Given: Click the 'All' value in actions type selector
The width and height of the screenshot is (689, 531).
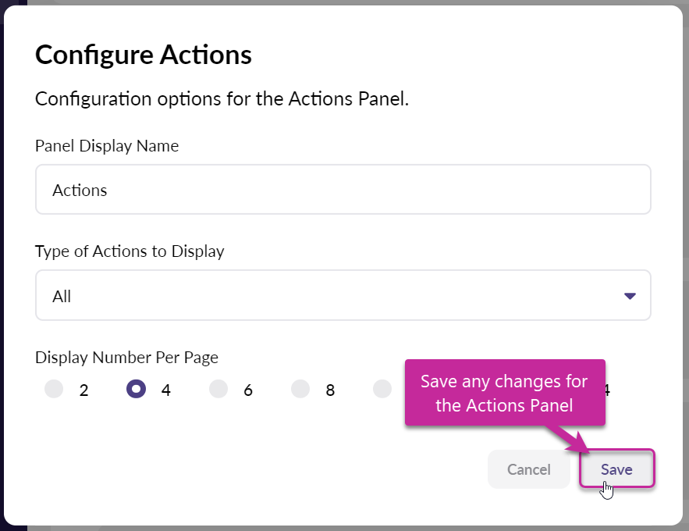Looking at the screenshot, I should (62, 296).
